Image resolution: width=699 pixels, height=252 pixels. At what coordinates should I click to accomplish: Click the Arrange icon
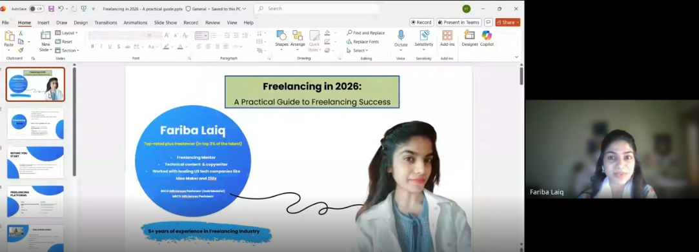[298, 35]
